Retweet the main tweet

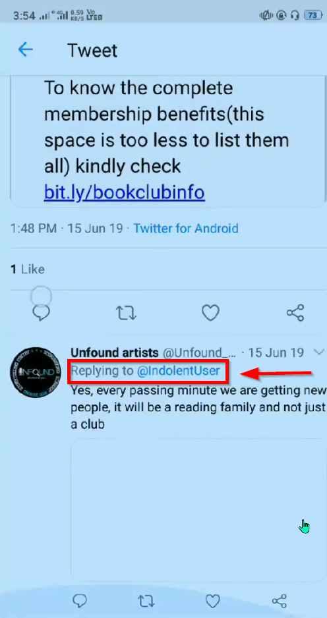point(126,313)
